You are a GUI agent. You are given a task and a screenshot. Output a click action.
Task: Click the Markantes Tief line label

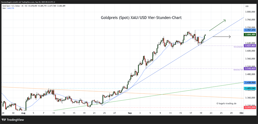point(239,70)
